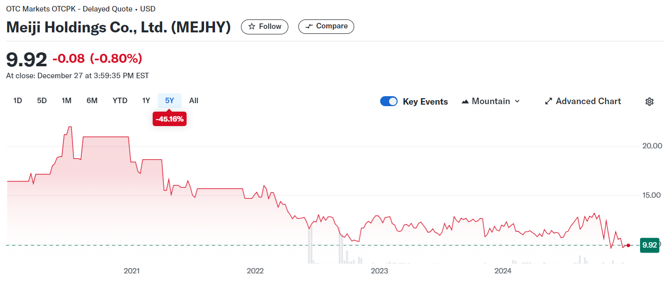Click the -45.16% performance badge

(170, 119)
